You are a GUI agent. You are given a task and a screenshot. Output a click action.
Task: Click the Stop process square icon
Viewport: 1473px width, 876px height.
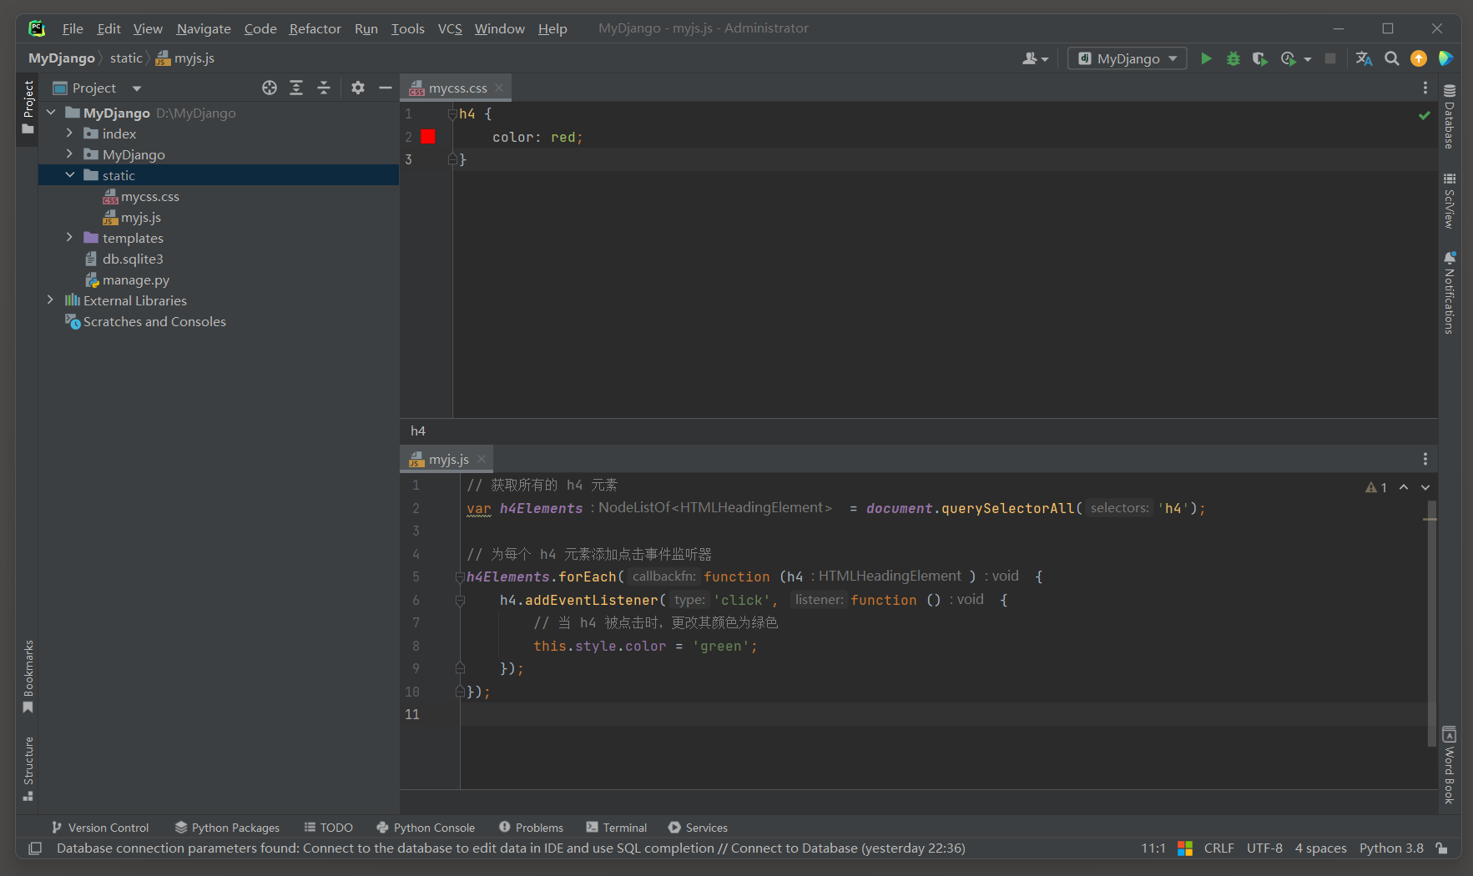coord(1330,58)
